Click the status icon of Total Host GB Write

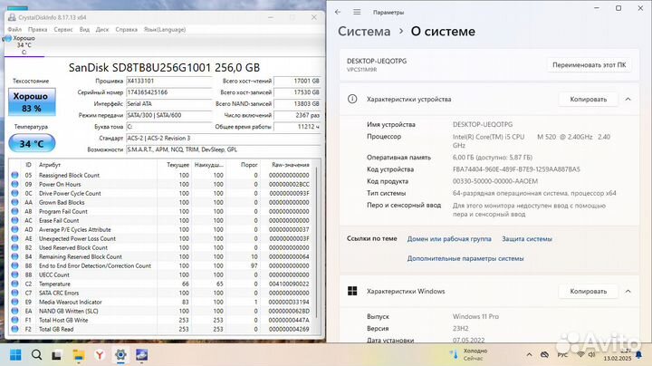[15, 320]
